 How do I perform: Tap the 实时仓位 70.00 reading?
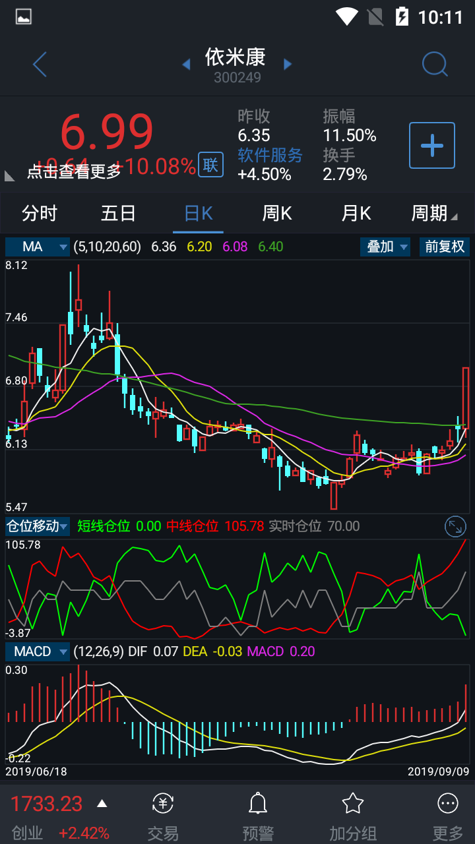coord(314,526)
